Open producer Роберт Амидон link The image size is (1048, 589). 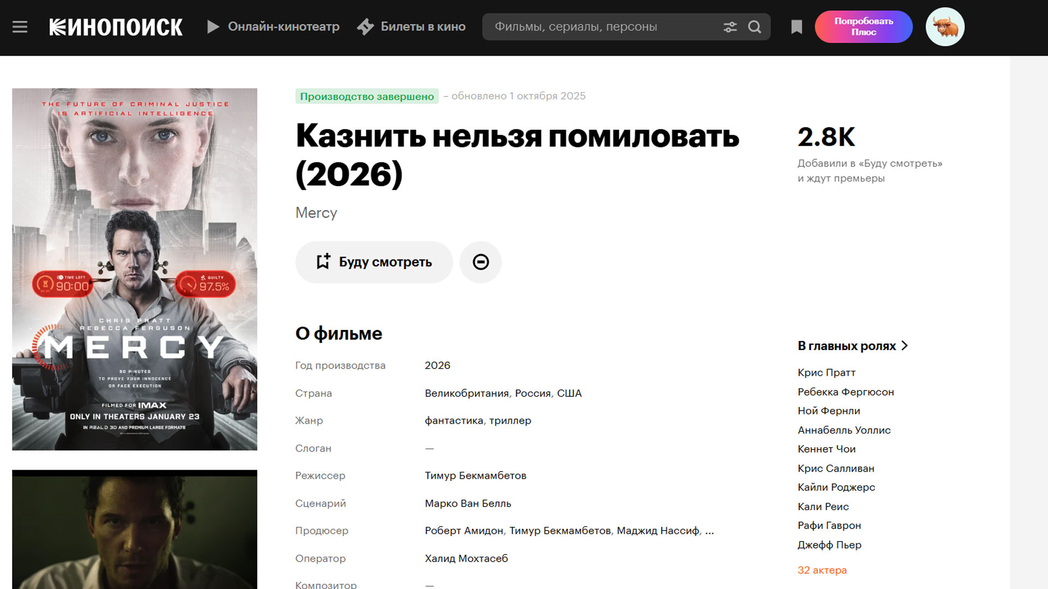click(x=464, y=531)
